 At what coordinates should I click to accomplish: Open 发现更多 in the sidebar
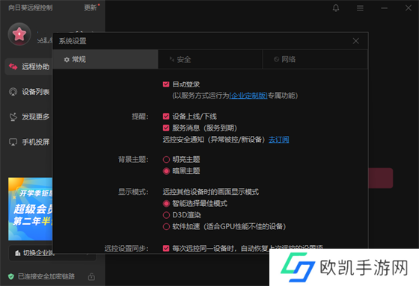[28, 116]
